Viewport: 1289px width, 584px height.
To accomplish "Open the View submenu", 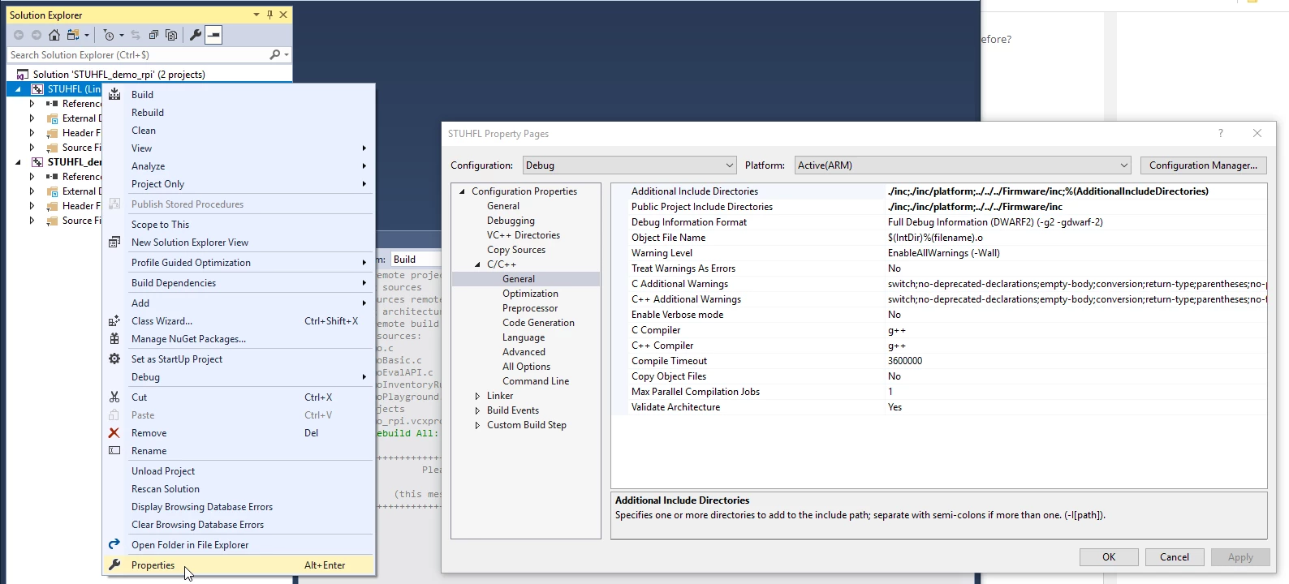I will tap(239, 148).
